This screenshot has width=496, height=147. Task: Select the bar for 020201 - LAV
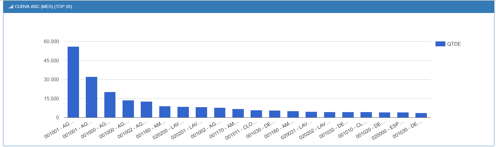[201, 112]
